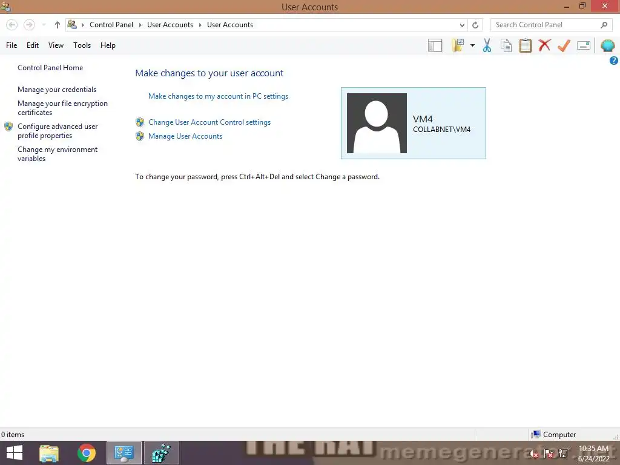Image resolution: width=620 pixels, height=465 pixels.
Task: Expand the chevron after first User Accounts
Action: 200,25
